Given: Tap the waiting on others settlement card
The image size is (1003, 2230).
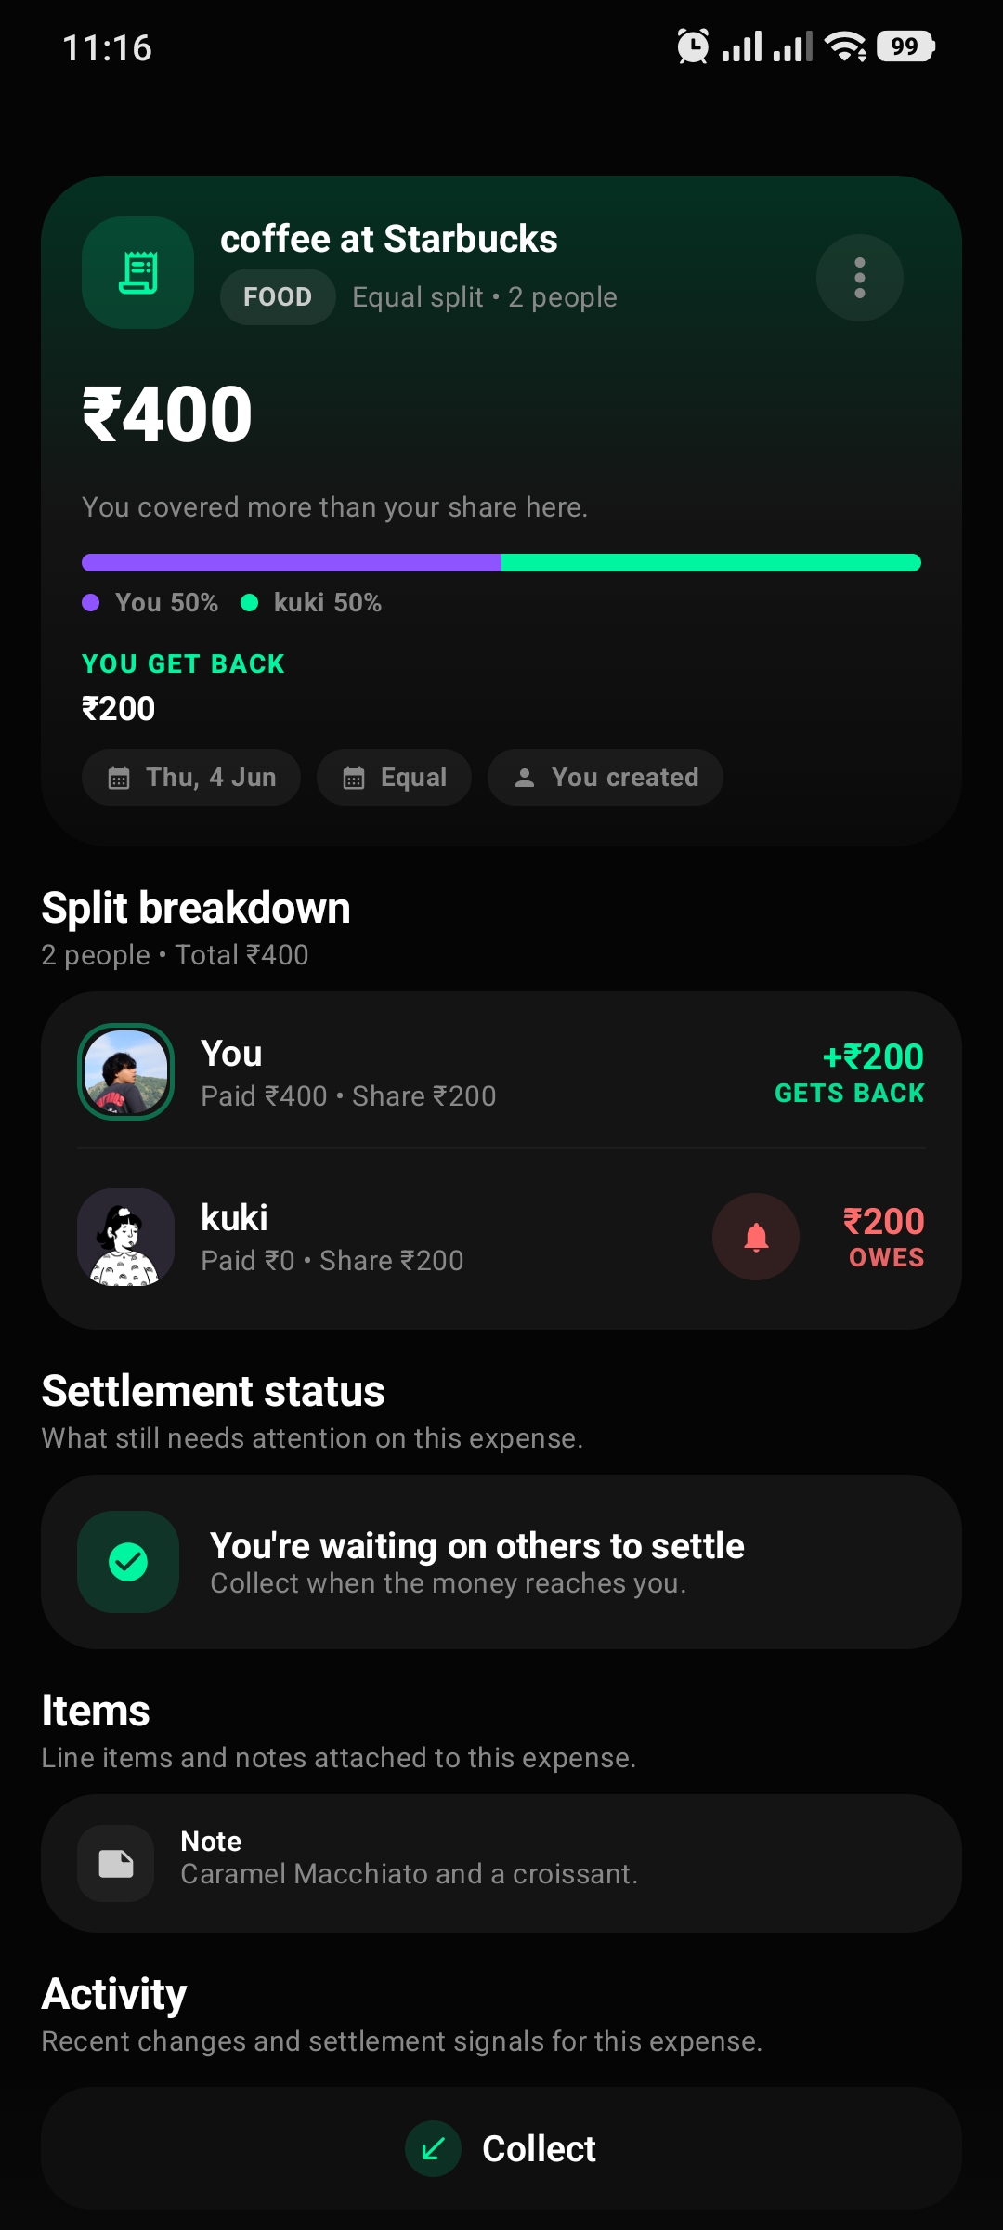Looking at the screenshot, I should [501, 1562].
